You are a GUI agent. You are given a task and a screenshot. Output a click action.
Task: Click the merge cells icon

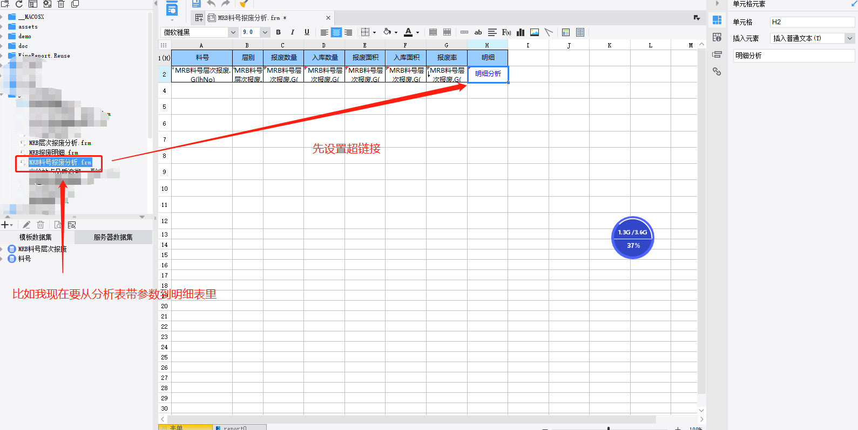433,32
